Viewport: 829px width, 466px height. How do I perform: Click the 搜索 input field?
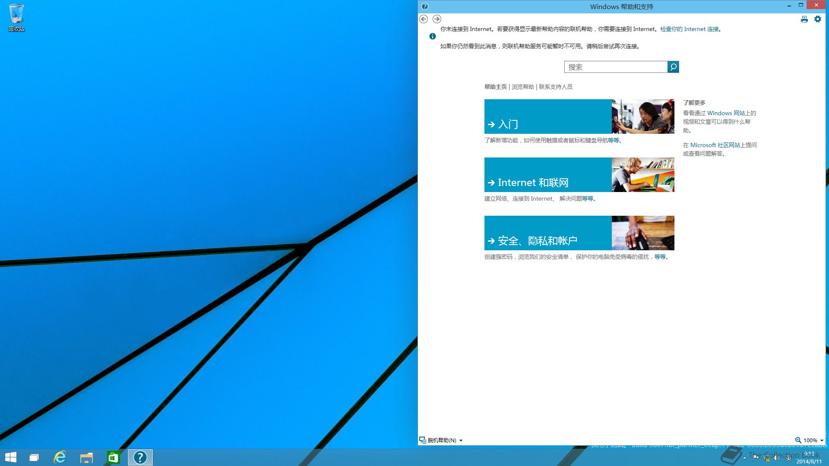pos(616,67)
